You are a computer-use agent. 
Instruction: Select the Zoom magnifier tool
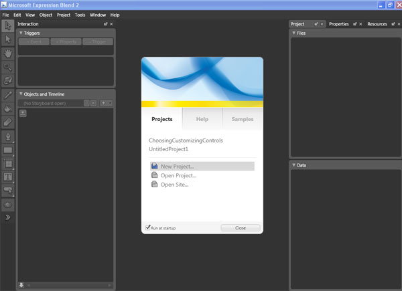[x=7, y=67]
